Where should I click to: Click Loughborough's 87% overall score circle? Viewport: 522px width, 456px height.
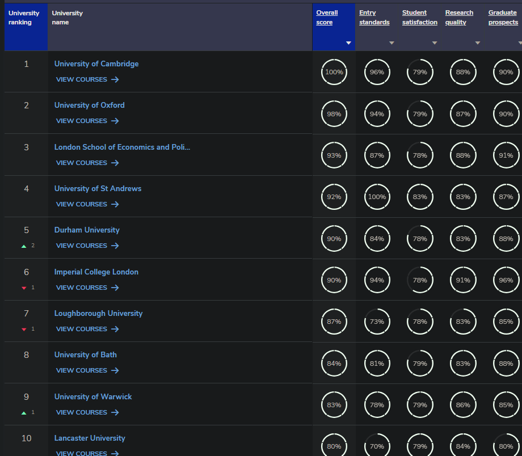(334, 322)
